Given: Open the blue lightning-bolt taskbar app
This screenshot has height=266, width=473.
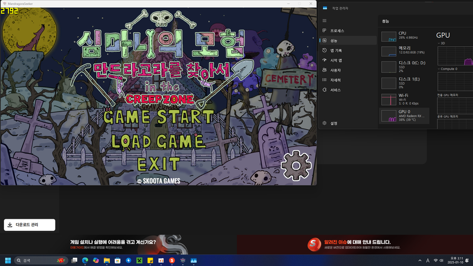Looking at the screenshot, I should (x=129, y=260).
